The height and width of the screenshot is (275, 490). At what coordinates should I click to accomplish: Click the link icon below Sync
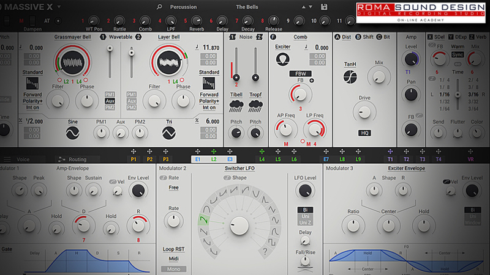[458, 64]
